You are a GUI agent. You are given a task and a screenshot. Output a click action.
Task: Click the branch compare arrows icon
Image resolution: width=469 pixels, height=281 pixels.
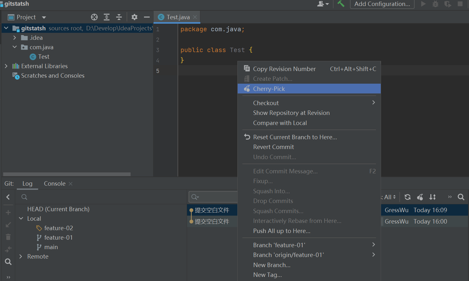[8, 249]
